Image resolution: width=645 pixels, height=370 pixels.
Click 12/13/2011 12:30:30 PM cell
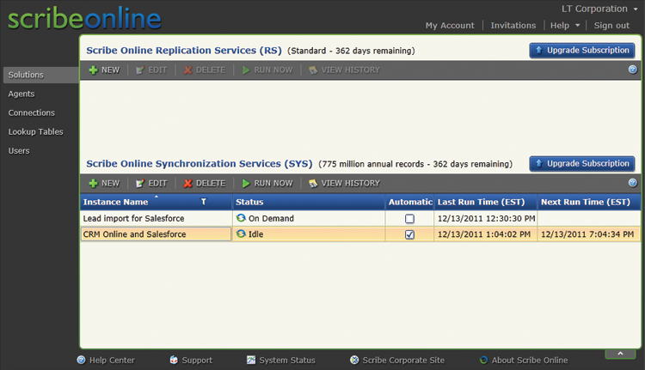click(486, 218)
